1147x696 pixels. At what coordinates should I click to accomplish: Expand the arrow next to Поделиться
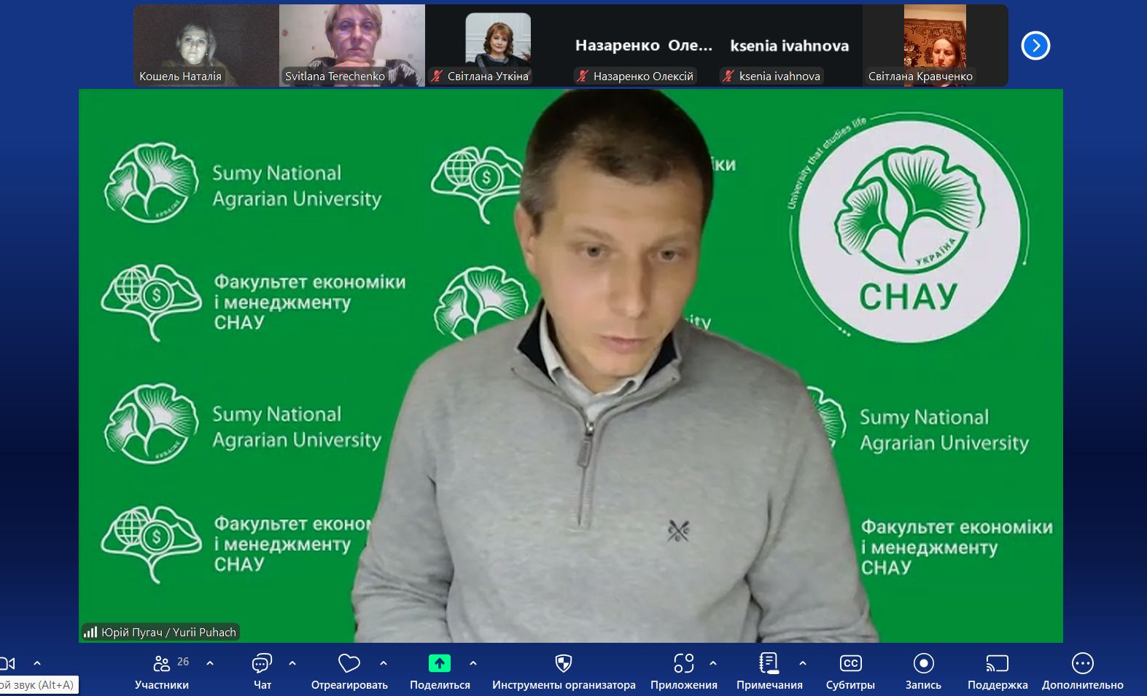pyautogui.click(x=473, y=663)
